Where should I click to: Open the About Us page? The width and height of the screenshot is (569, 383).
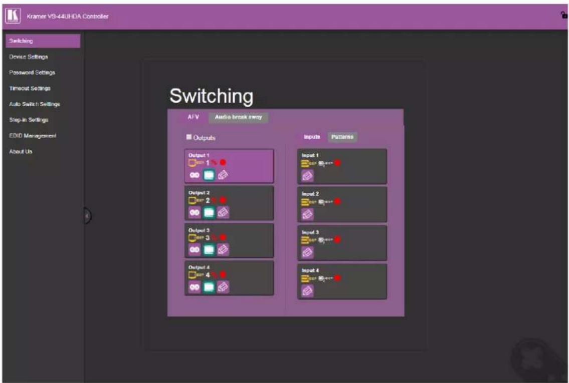click(21, 152)
